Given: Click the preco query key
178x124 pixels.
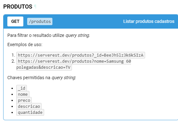Looking at the screenshot, I should pos(24,100).
